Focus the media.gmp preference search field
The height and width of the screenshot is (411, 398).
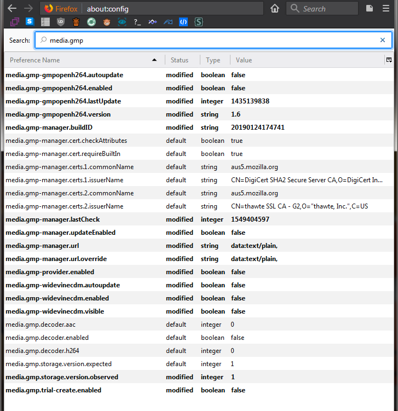pos(213,40)
